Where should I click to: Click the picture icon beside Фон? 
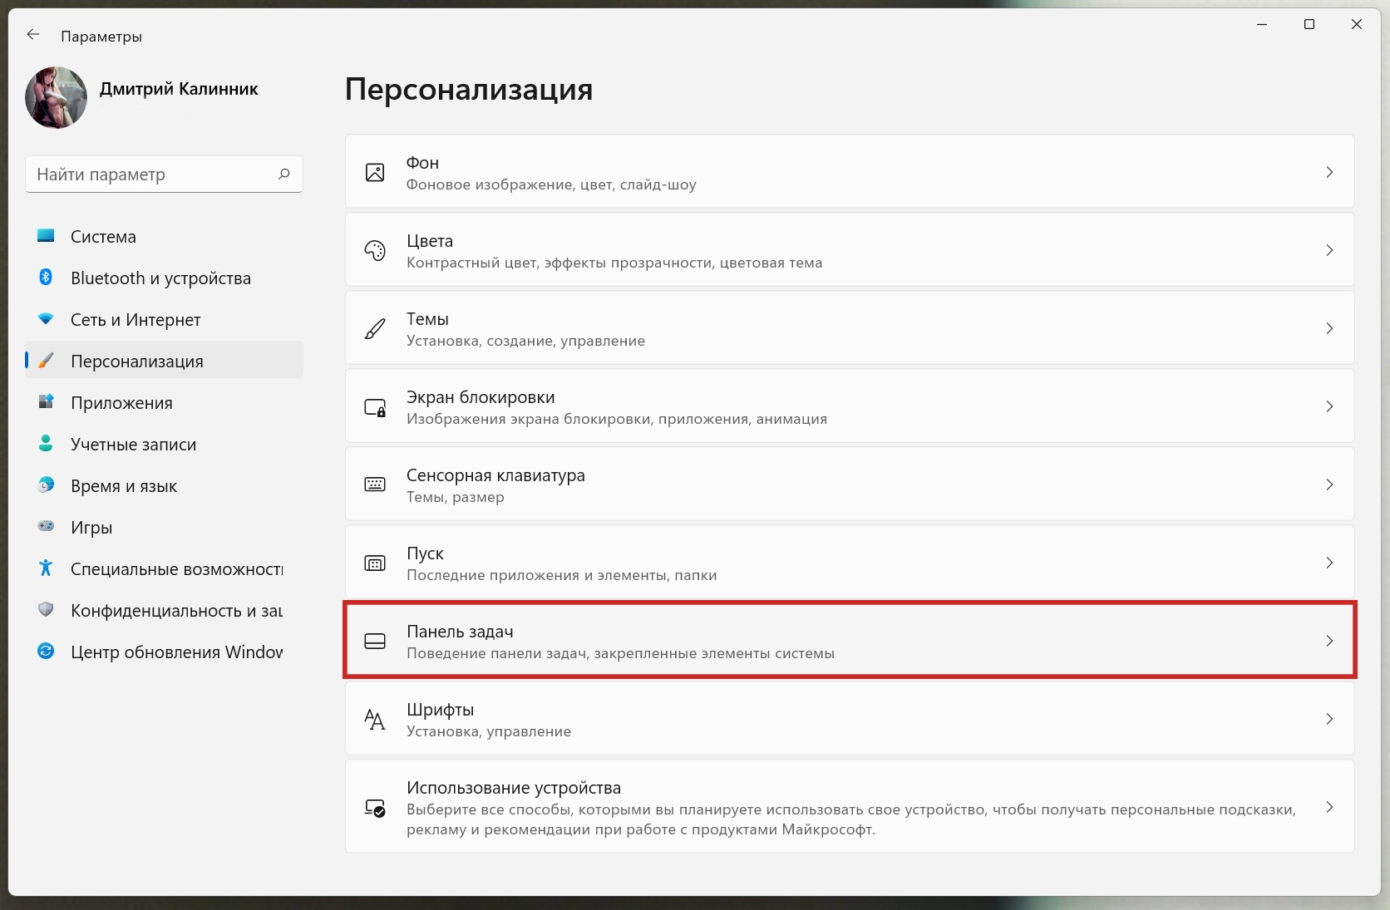click(375, 172)
